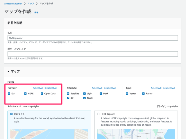Uncheck the Esri provider checkbox

coord(9,93)
